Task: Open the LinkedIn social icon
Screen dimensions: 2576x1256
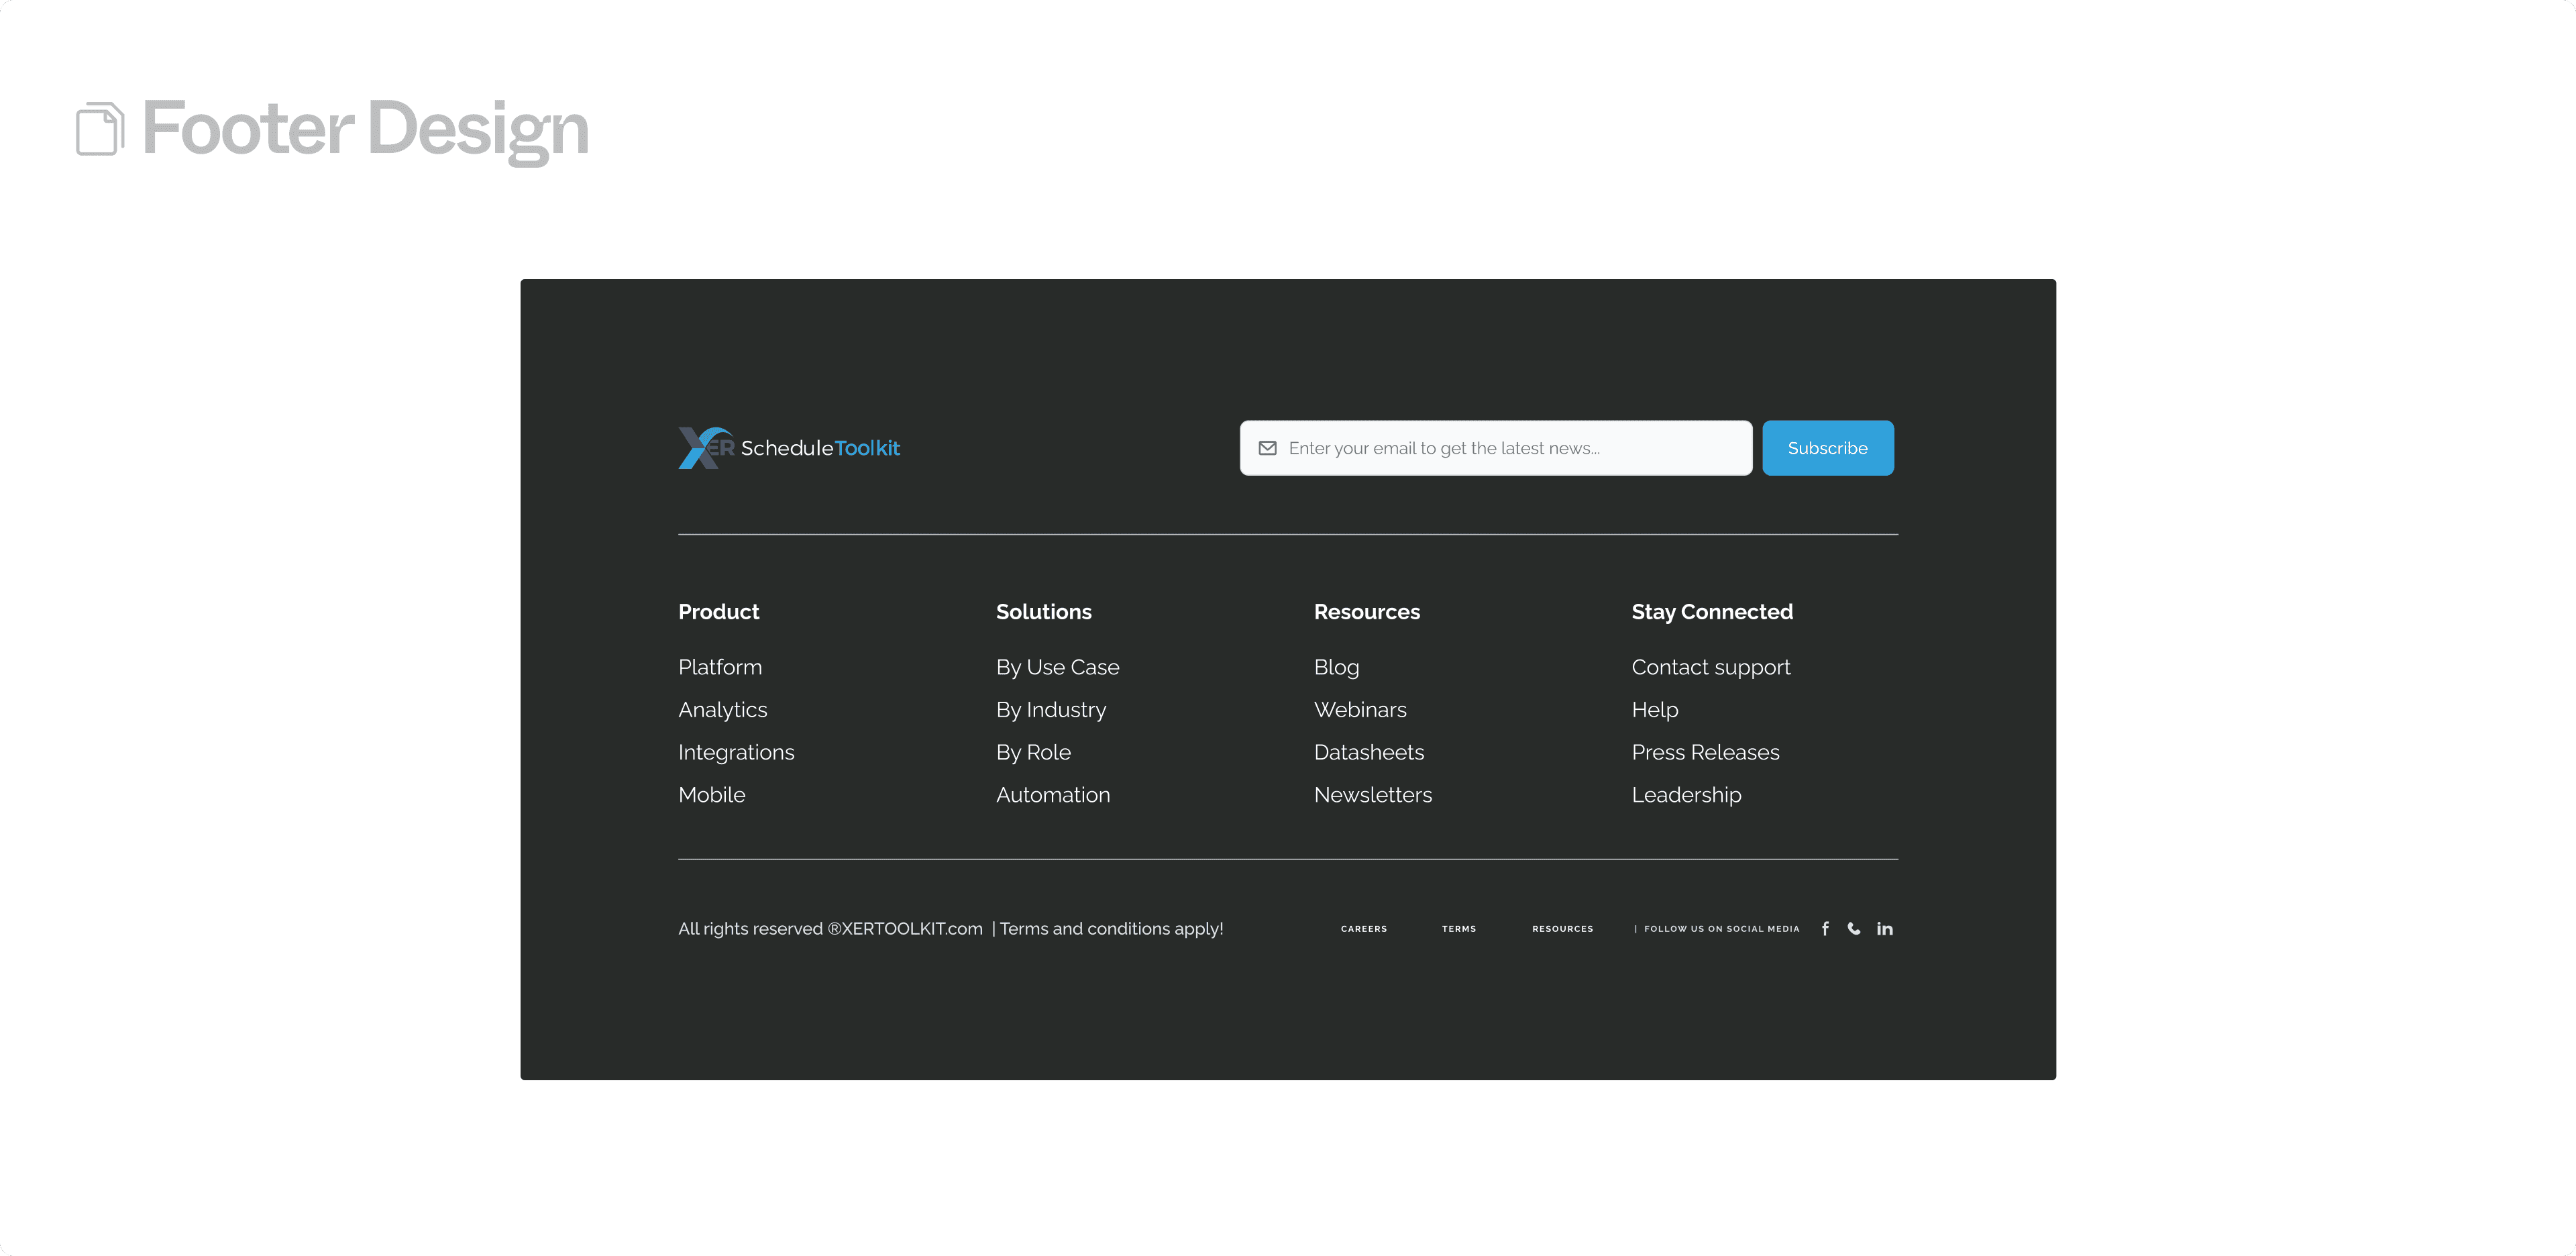Action: coord(1884,929)
